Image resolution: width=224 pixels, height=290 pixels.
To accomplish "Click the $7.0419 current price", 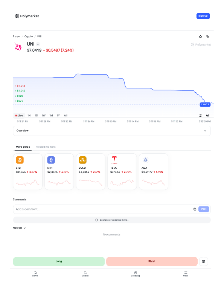I will point(34,50).
